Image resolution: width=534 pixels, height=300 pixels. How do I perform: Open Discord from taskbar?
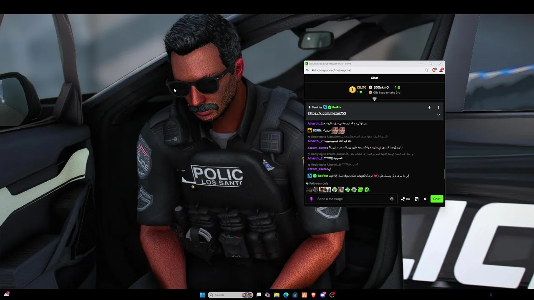323,295
